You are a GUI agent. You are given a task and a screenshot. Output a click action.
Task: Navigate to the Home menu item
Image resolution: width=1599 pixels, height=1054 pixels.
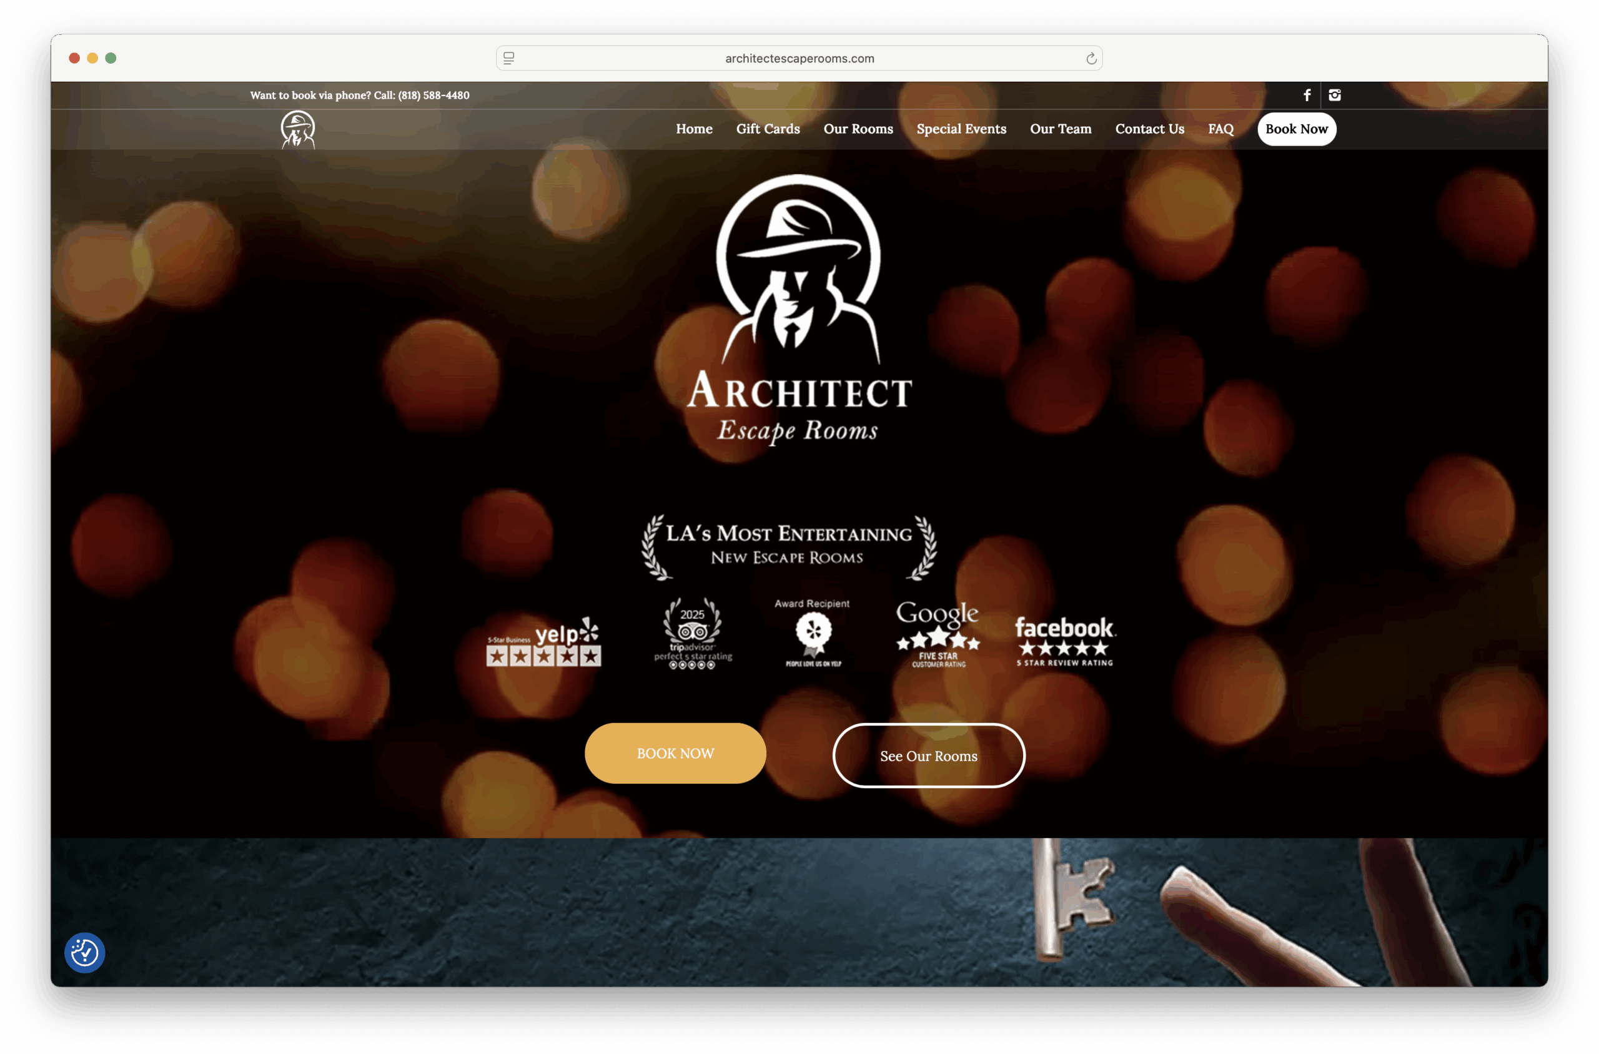694,129
